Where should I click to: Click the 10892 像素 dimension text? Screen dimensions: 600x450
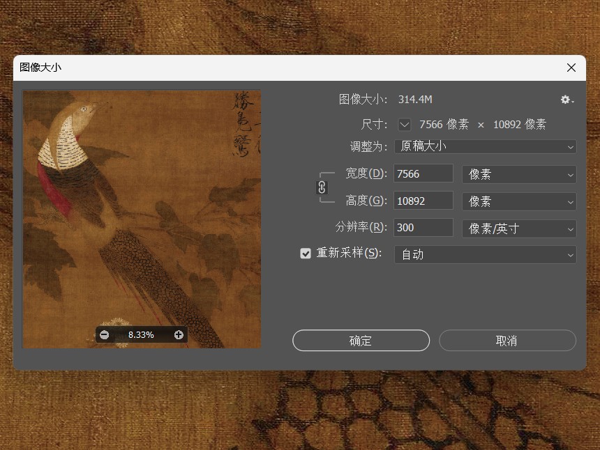click(520, 125)
